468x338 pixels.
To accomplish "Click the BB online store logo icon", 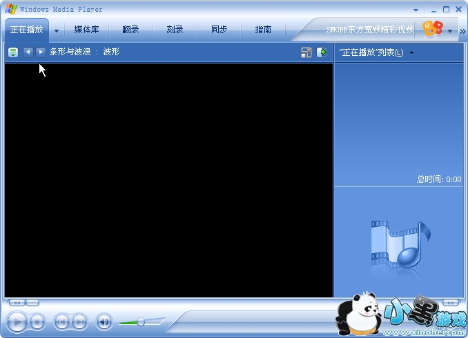I will click(433, 29).
